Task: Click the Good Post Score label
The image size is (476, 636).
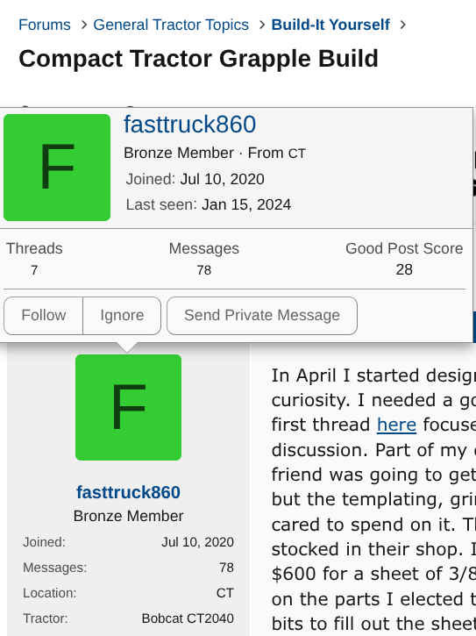Action: click(404, 248)
